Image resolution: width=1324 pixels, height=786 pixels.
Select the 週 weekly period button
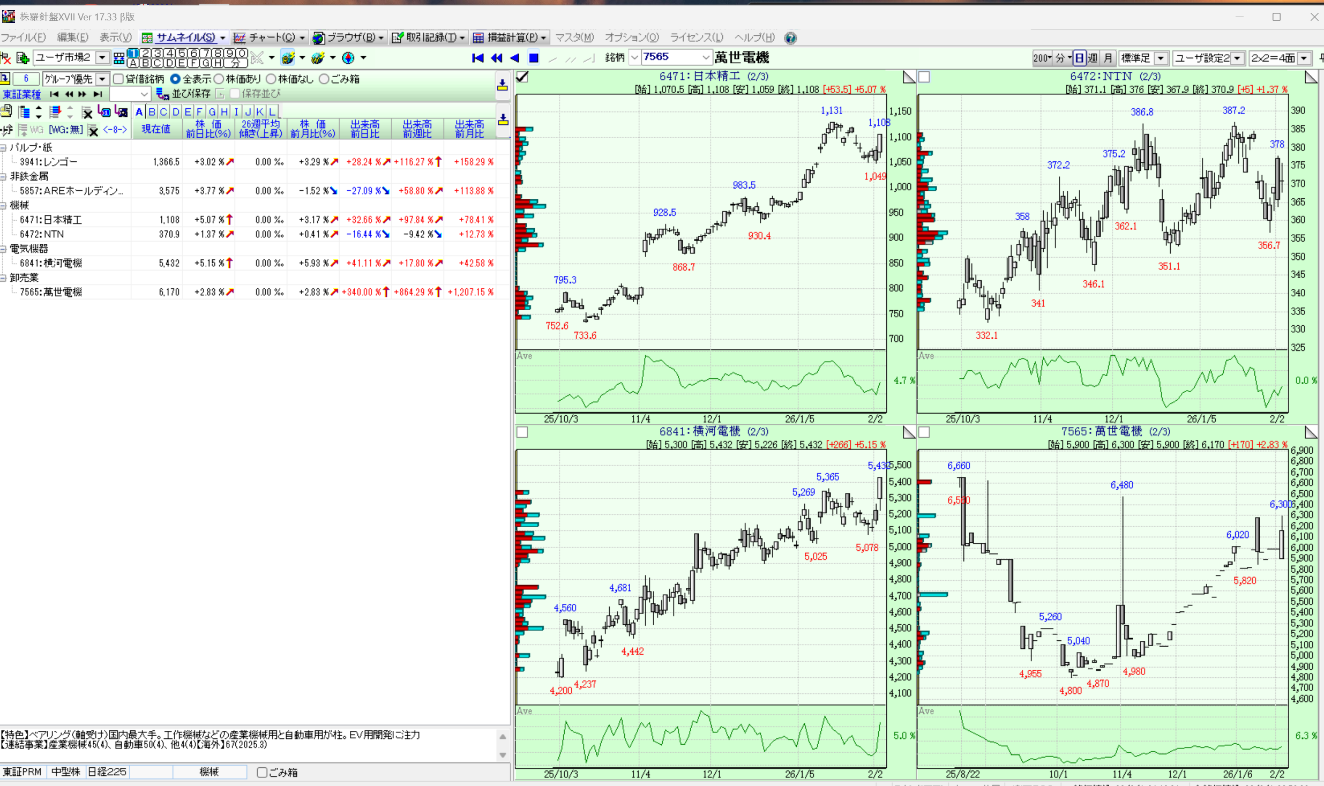click(1093, 58)
